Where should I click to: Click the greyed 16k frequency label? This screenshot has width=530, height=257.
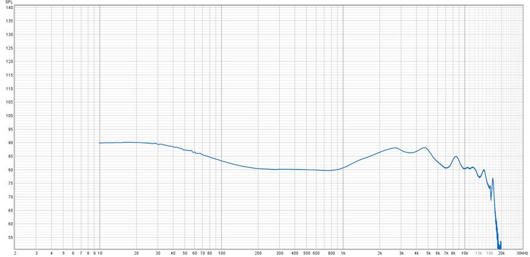point(490,253)
